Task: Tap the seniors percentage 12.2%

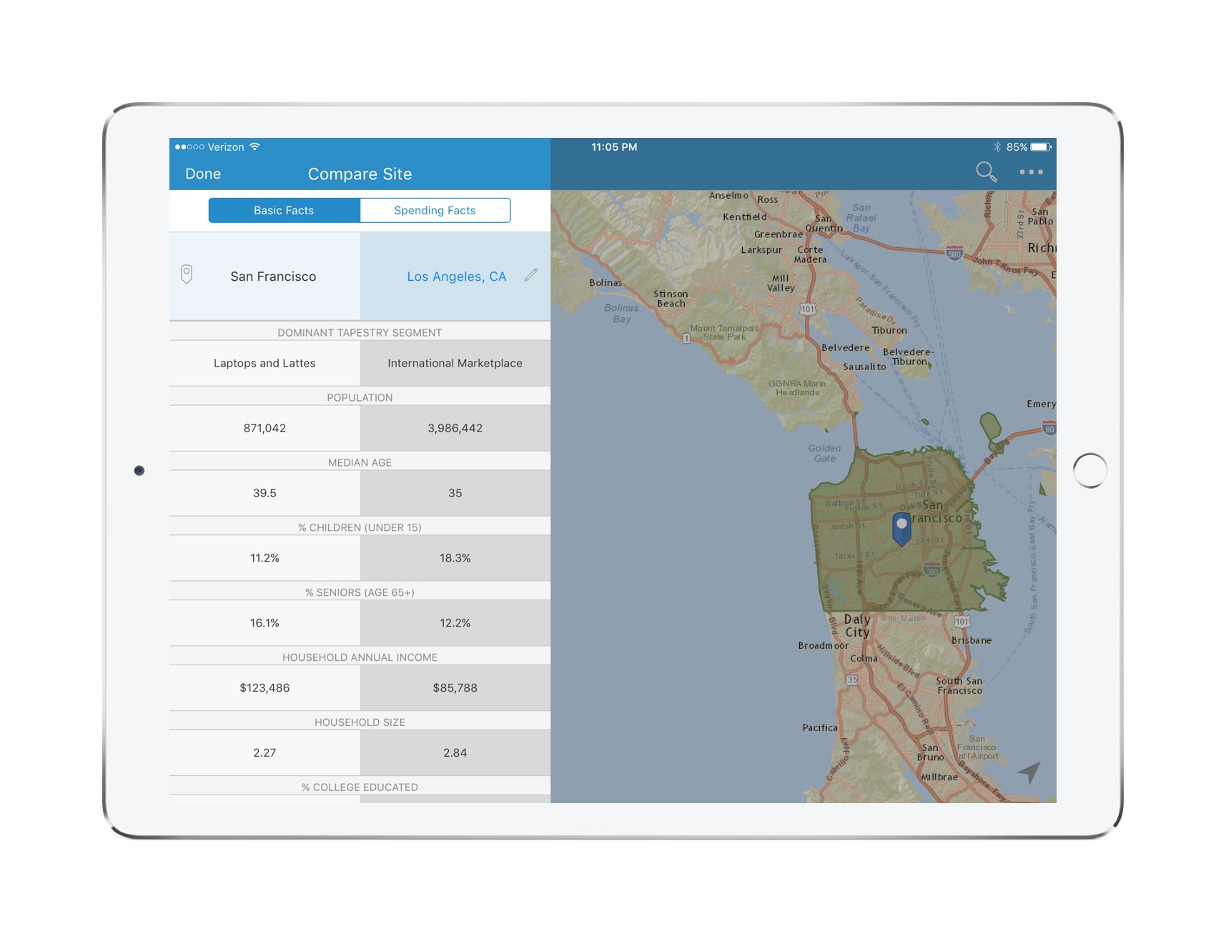Action: pyautogui.click(x=455, y=623)
